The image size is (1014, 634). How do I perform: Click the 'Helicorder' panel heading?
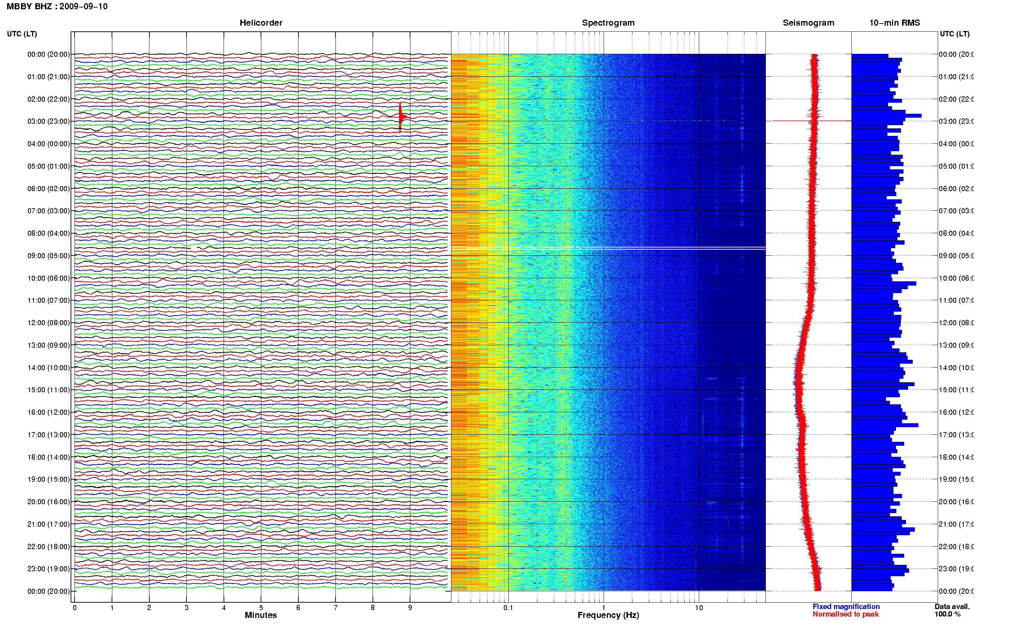pos(261,23)
